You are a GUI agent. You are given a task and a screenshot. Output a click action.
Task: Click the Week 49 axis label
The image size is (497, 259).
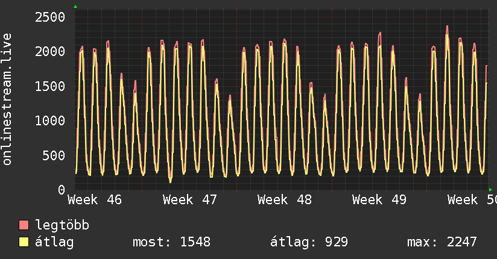tap(379, 200)
